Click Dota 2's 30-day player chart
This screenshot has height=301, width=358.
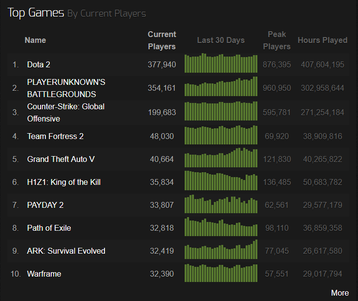tap(221, 64)
